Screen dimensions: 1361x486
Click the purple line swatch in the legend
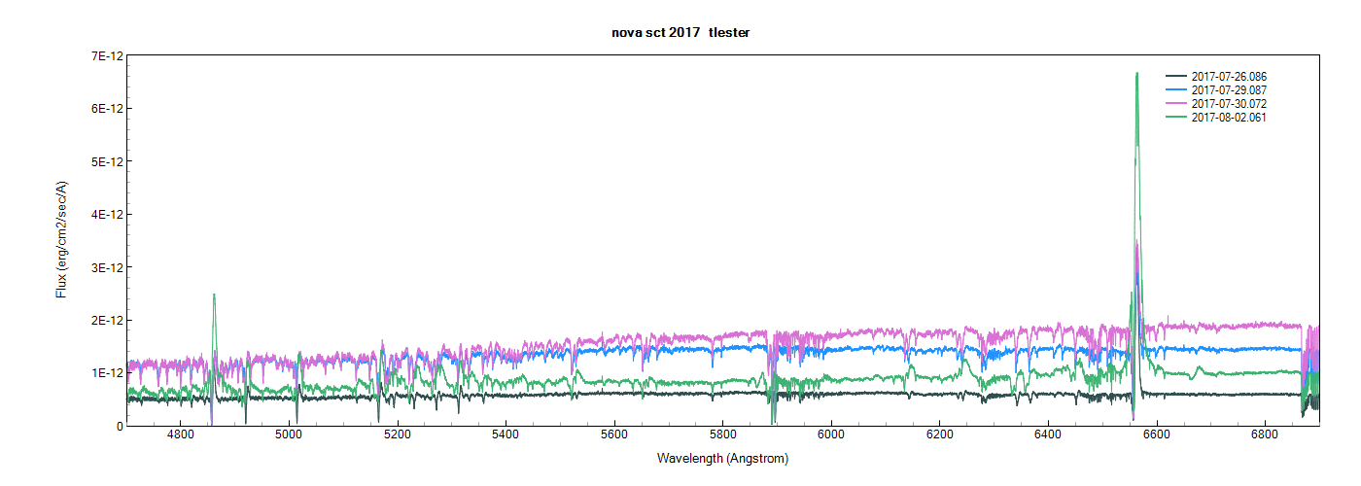(x=1175, y=103)
